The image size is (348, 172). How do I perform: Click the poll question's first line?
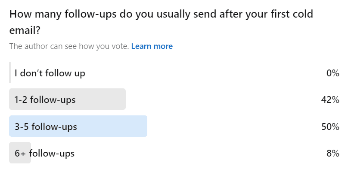coord(161,14)
